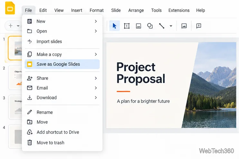Choose Download label in File menu
The image size is (239, 159).
click(x=47, y=98)
